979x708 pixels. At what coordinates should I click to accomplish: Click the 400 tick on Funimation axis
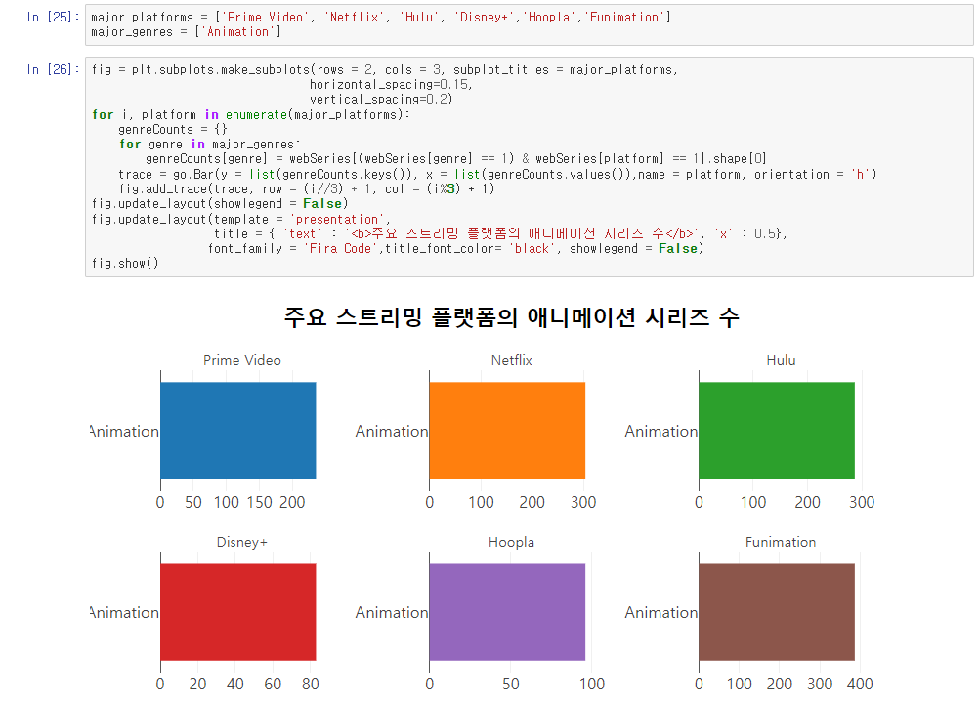[x=860, y=684]
